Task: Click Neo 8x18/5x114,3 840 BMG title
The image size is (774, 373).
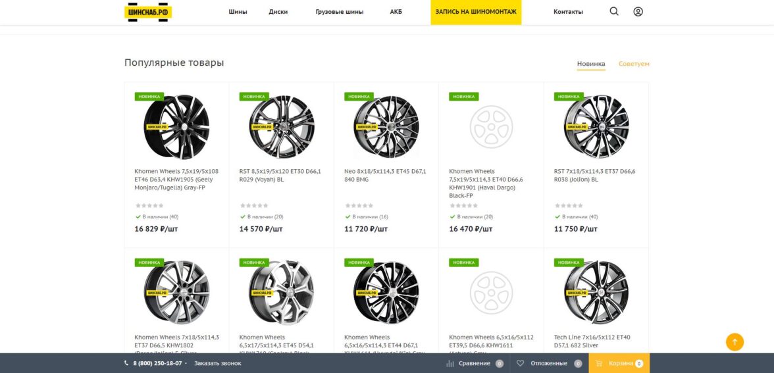Action: [x=385, y=176]
